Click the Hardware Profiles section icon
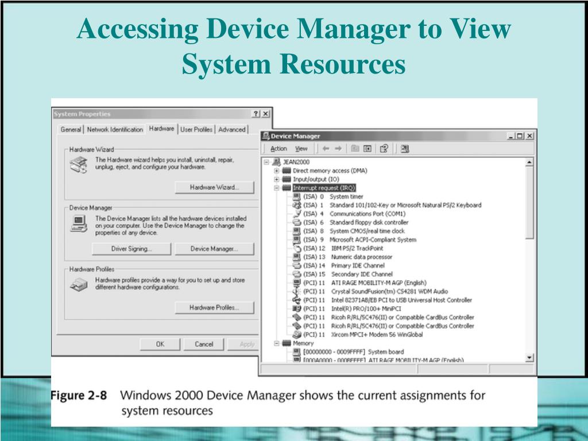The image size is (588, 441). point(79,285)
